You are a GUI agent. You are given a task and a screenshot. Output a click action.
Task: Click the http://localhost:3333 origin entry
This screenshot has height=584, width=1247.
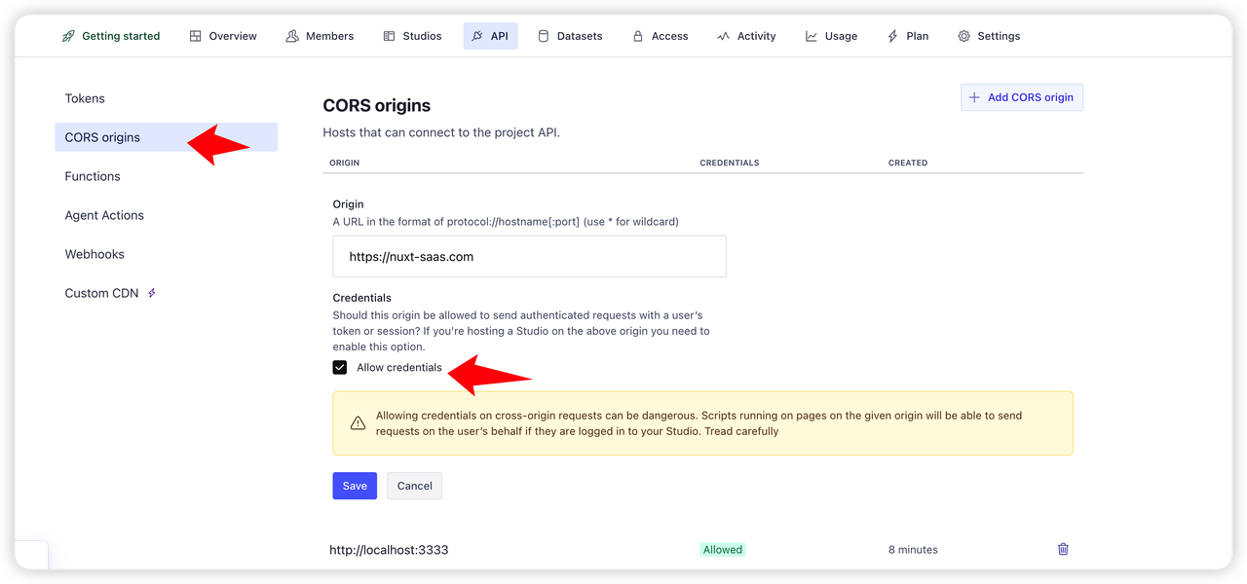click(389, 550)
